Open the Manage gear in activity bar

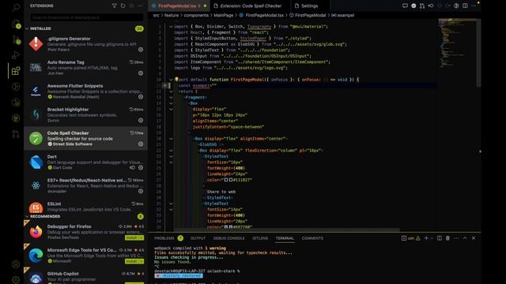tap(16, 280)
